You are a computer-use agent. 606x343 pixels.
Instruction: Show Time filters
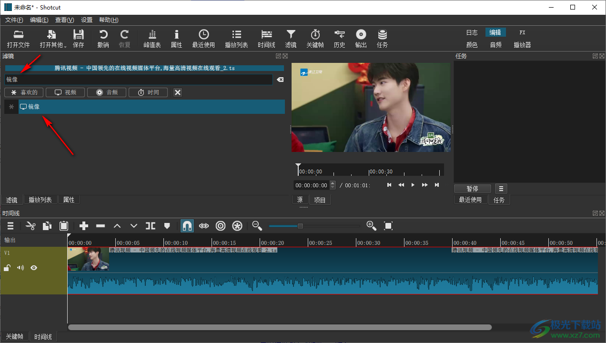(148, 92)
